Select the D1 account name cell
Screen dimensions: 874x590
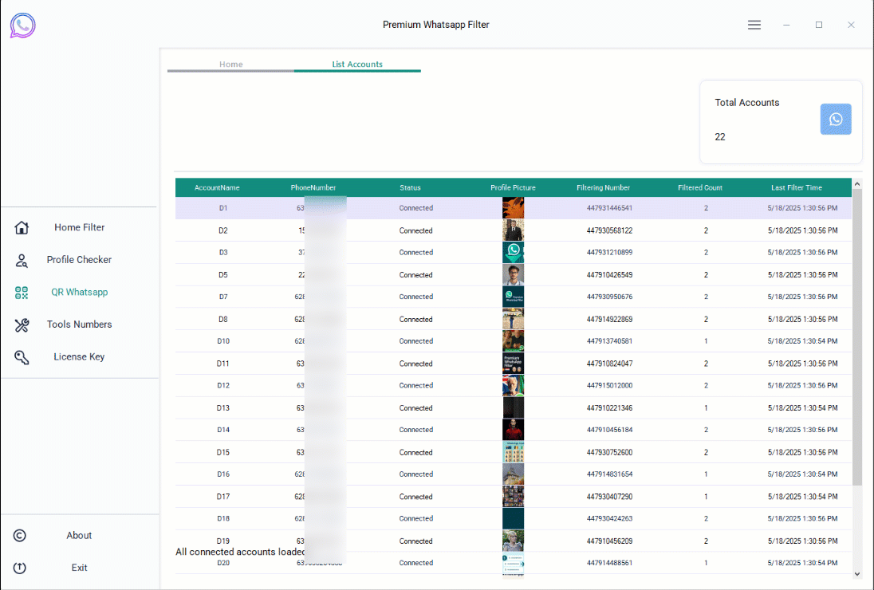(x=223, y=208)
